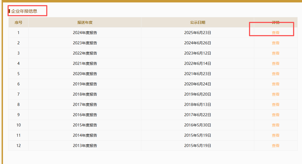The image size is (302, 164).
Task: Click the date 2025年6月23日
Action: (198, 33)
